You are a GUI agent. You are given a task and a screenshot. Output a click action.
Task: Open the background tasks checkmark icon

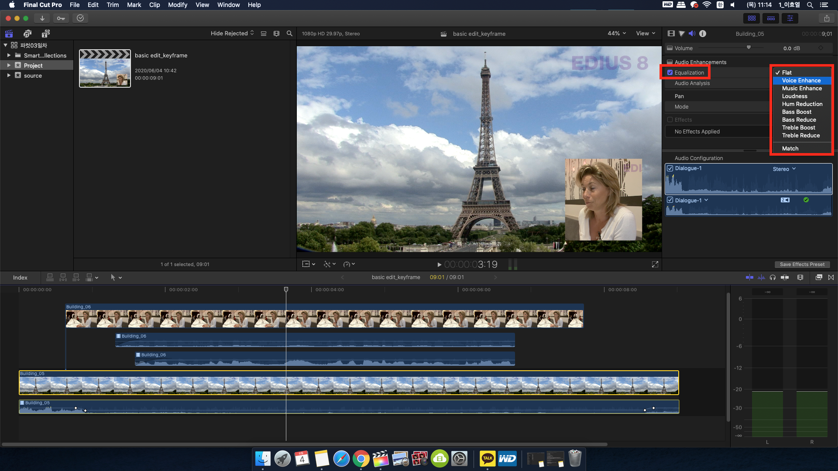pos(80,18)
